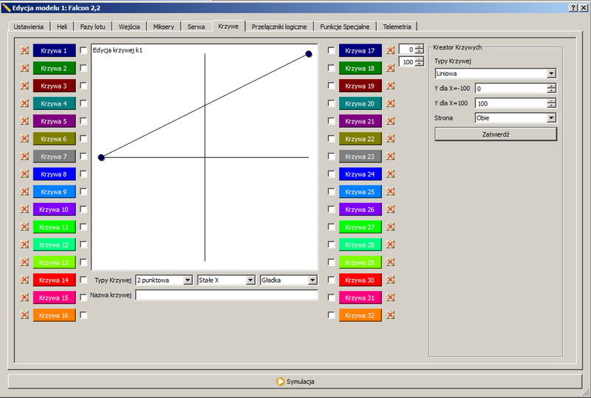591x398 pixels.
Task: Clear Krzywa 31 with its red X icon
Action: (391, 298)
